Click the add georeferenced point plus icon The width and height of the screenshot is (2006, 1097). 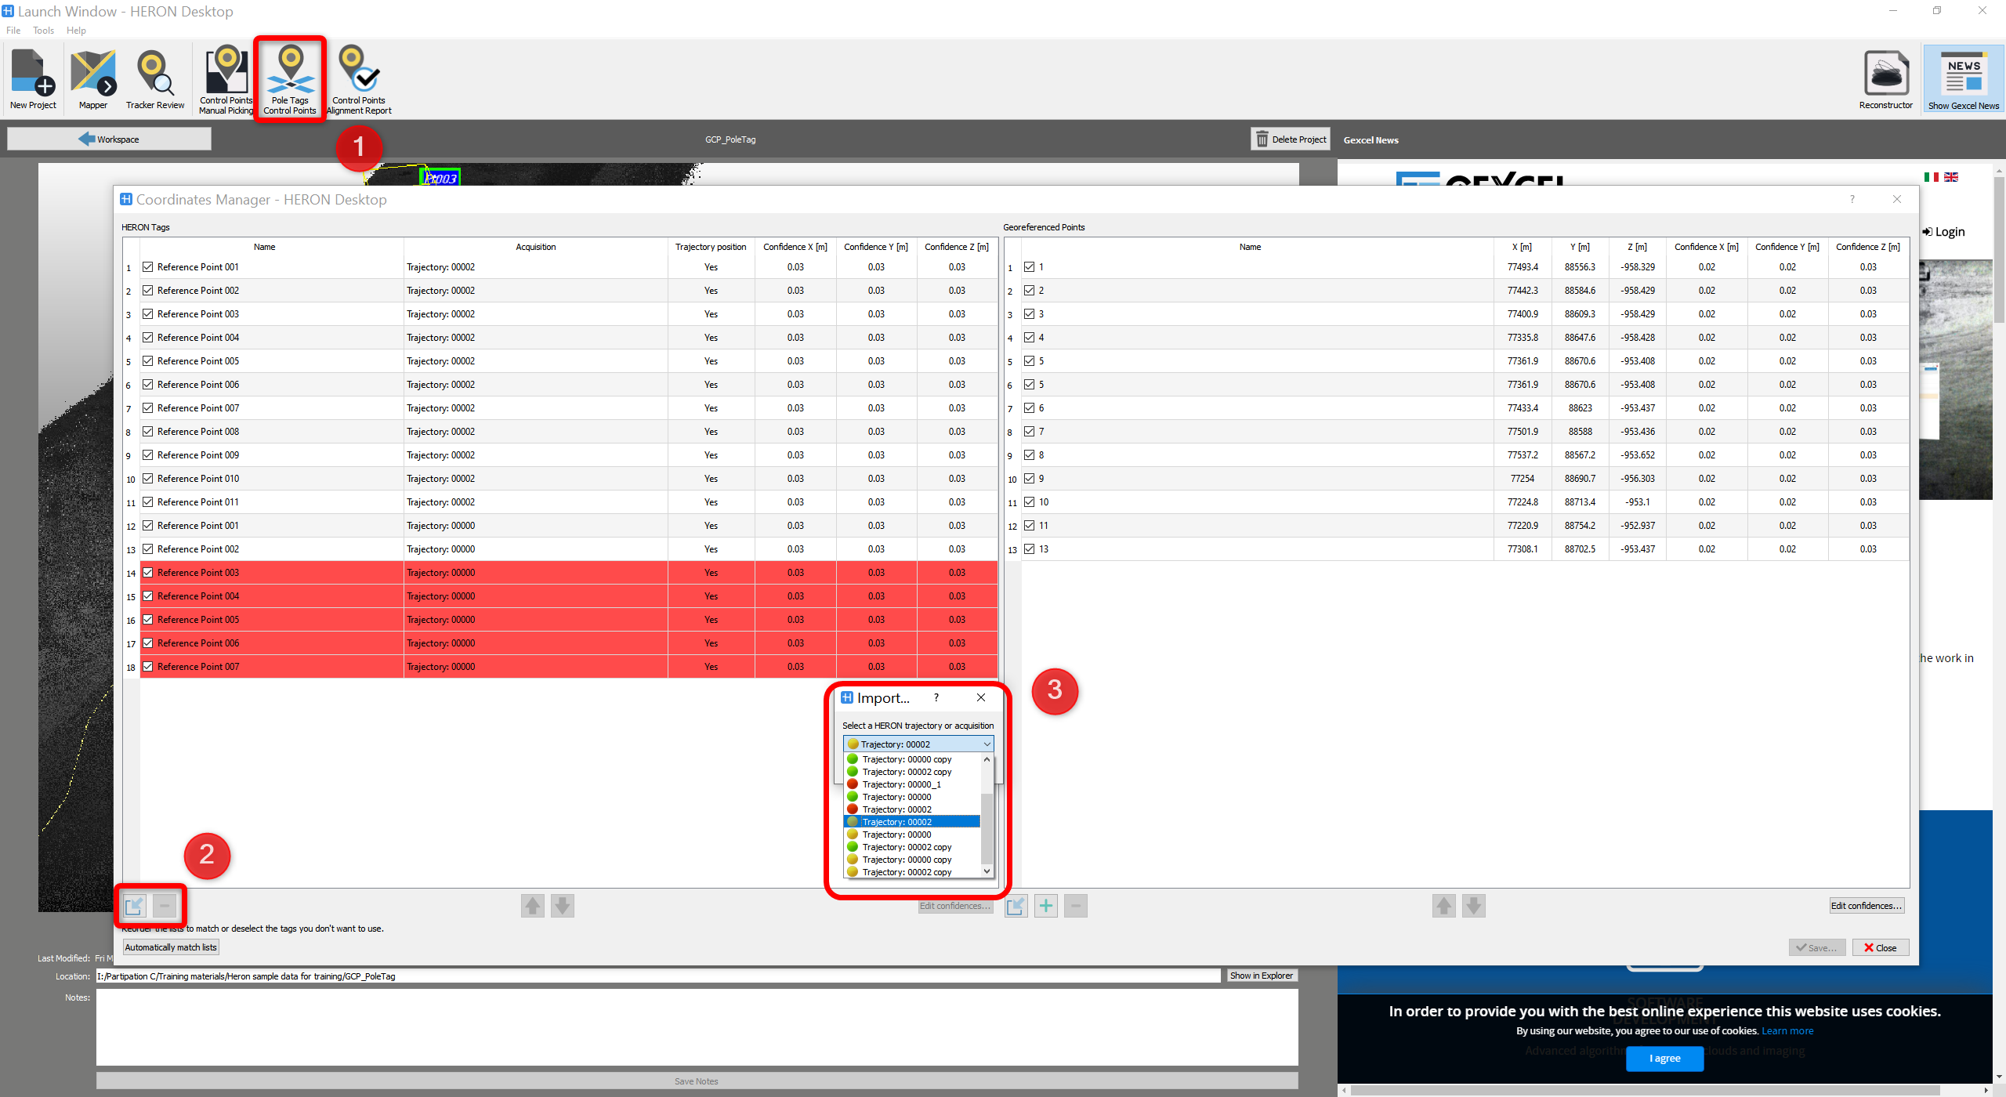[1045, 906]
